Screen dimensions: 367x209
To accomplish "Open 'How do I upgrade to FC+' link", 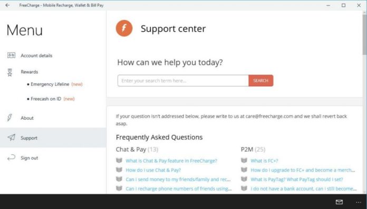I will click(303, 170).
